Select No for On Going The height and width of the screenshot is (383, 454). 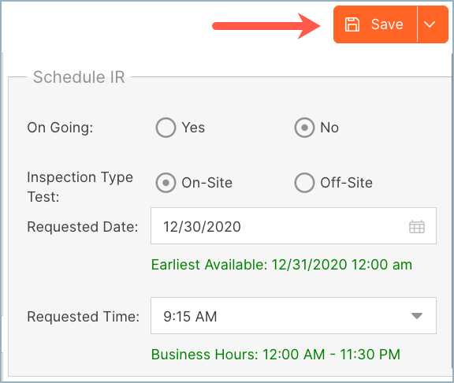[x=304, y=128]
